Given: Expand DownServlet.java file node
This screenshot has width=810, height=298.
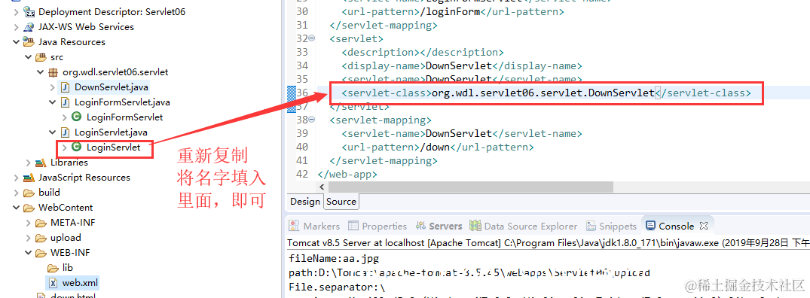Looking at the screenshot, I should click(52, 87).
